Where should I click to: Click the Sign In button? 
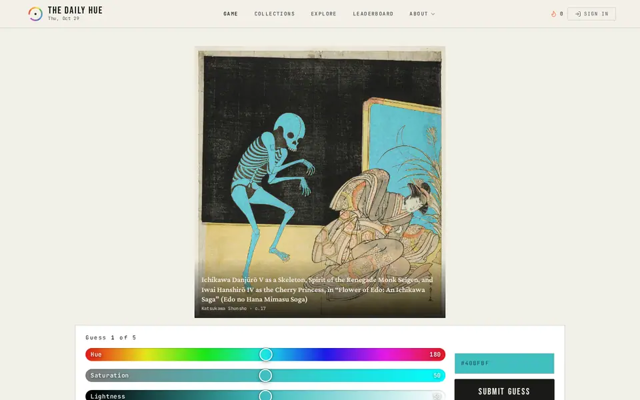click(591, 14)
